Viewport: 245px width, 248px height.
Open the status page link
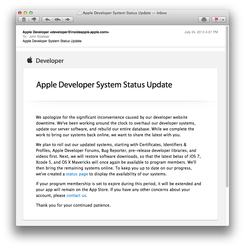(77, 174)
